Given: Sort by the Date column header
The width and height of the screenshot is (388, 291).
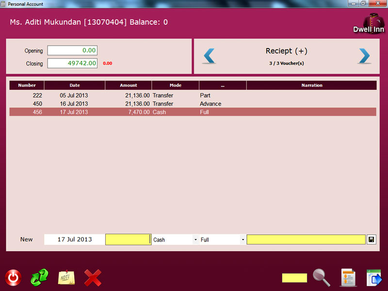Looking at the screenshot, I should [x=75, y=85].
